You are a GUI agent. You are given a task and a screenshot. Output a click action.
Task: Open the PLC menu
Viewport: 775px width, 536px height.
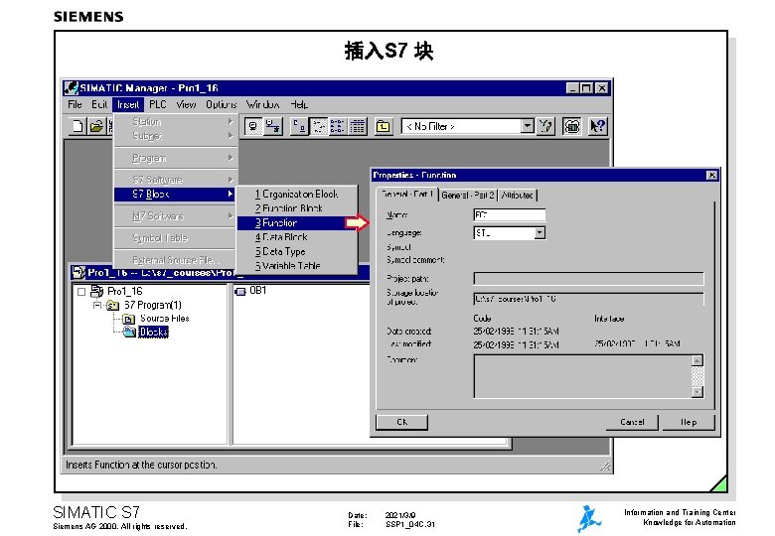158,104
